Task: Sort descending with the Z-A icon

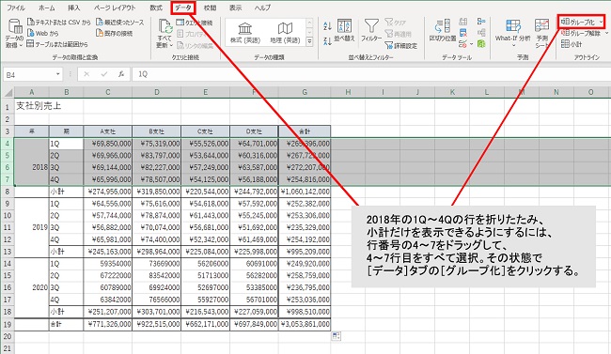Action: coord(327,40)
